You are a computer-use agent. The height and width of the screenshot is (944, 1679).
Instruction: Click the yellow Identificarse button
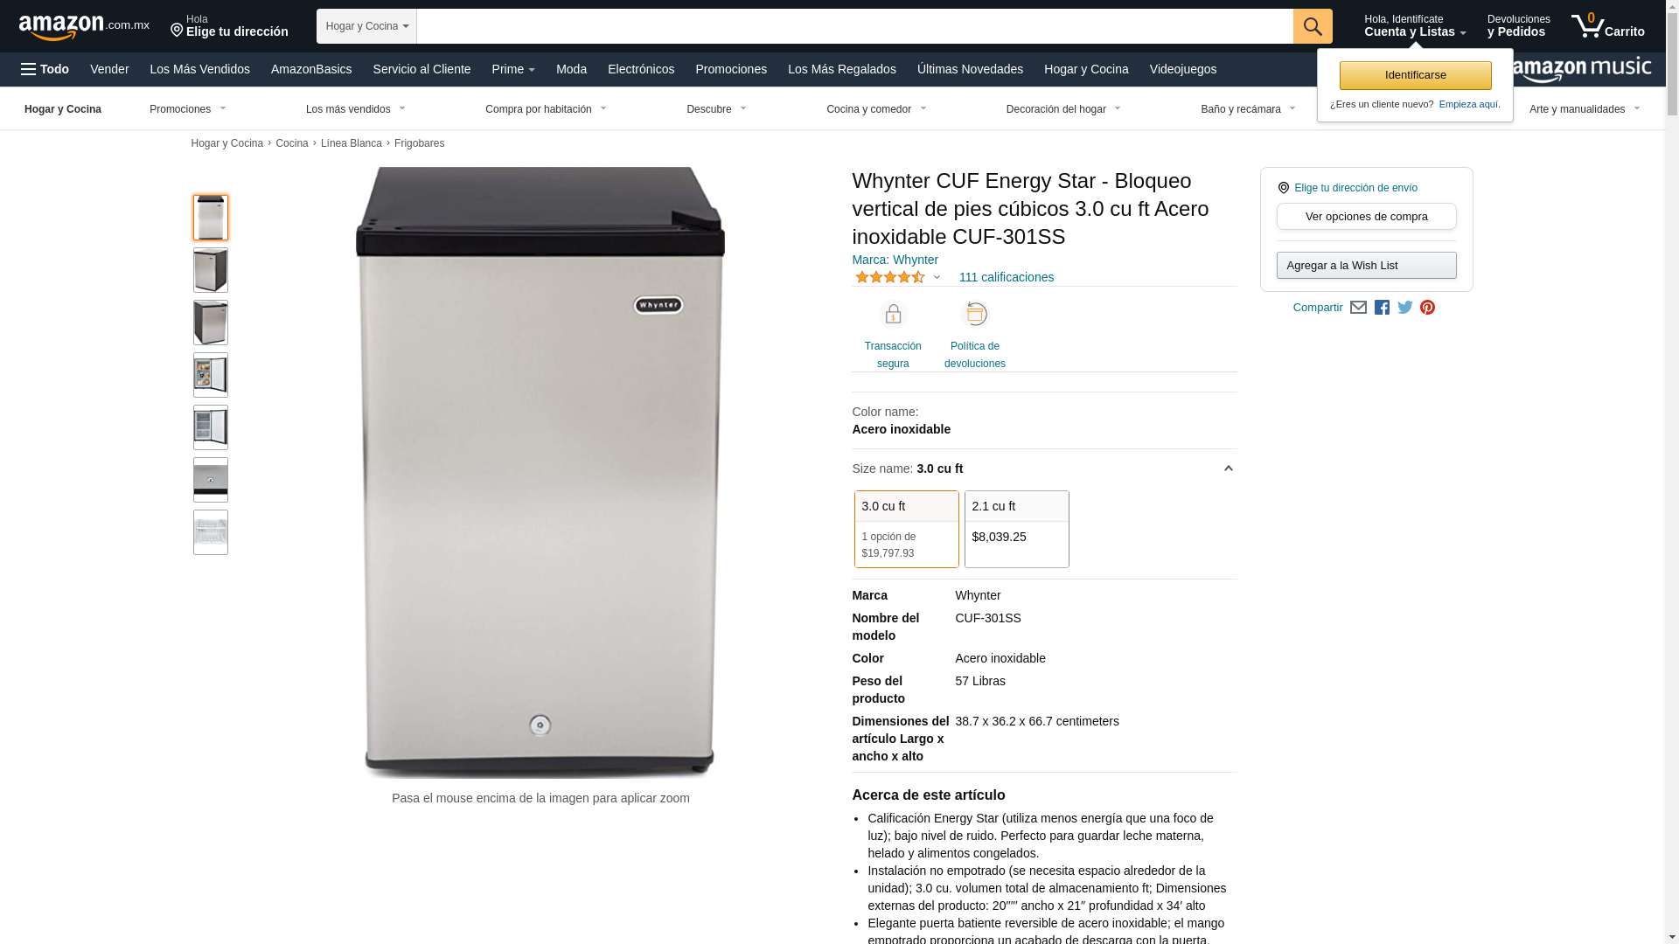click(1415, 75)
